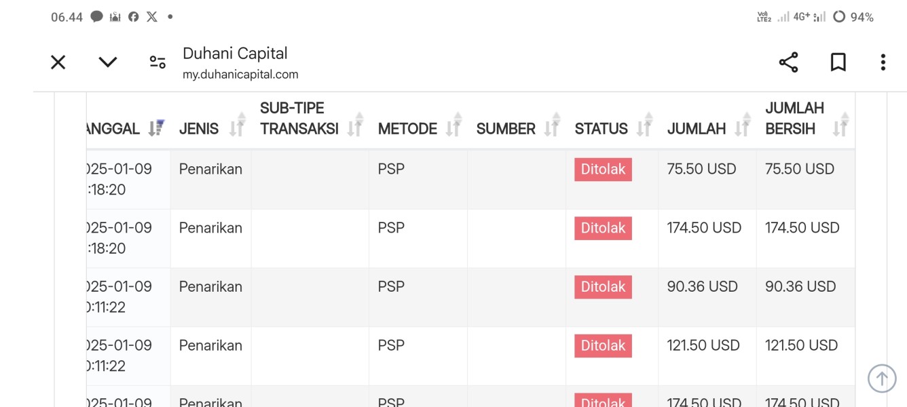Tap my.duhanicapital.com URL text
Screen dimensions: 907x407
[240, 75]
